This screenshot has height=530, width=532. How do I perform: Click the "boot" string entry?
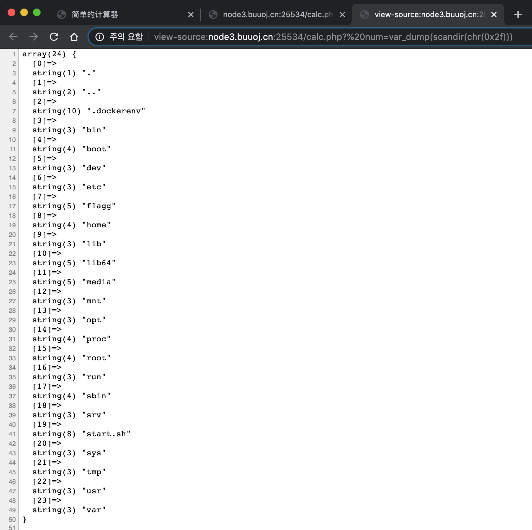(71, 149)
